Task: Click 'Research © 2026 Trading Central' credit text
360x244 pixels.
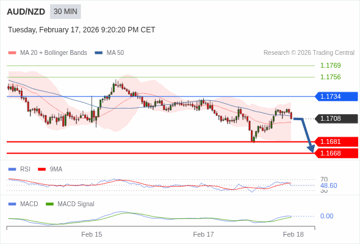Action: pos(309,53)
